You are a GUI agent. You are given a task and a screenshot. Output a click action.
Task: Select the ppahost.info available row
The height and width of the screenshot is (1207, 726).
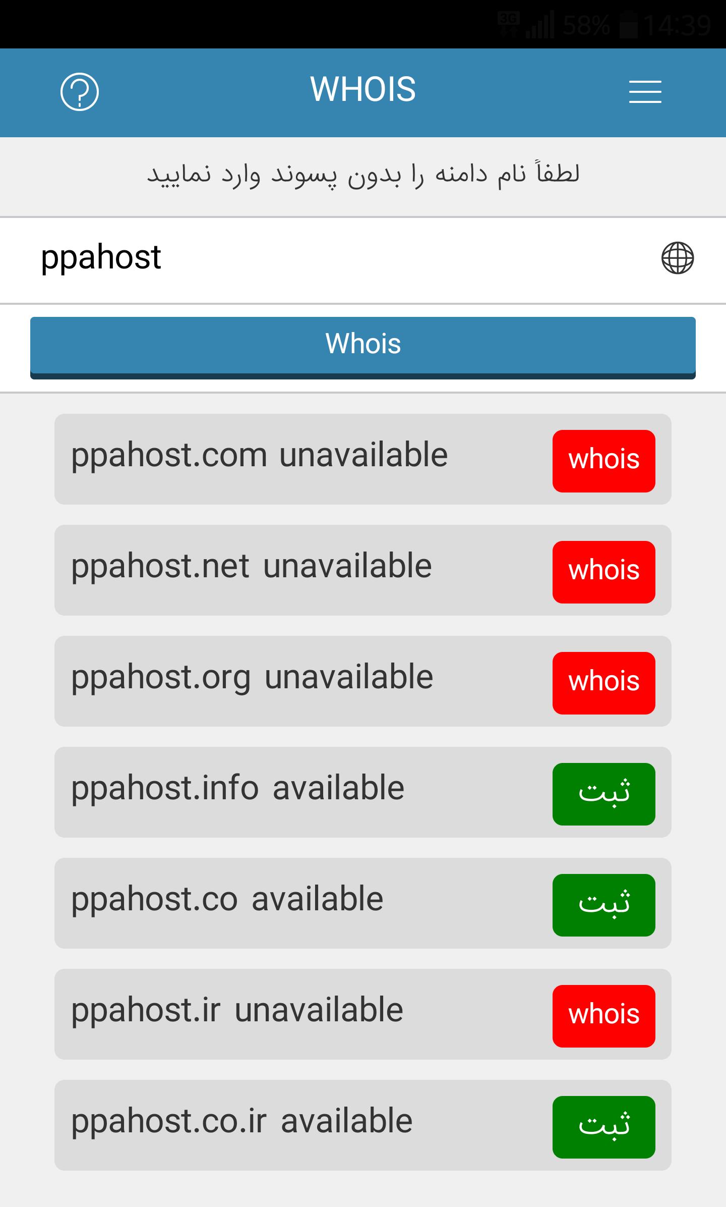click(363, 792)
